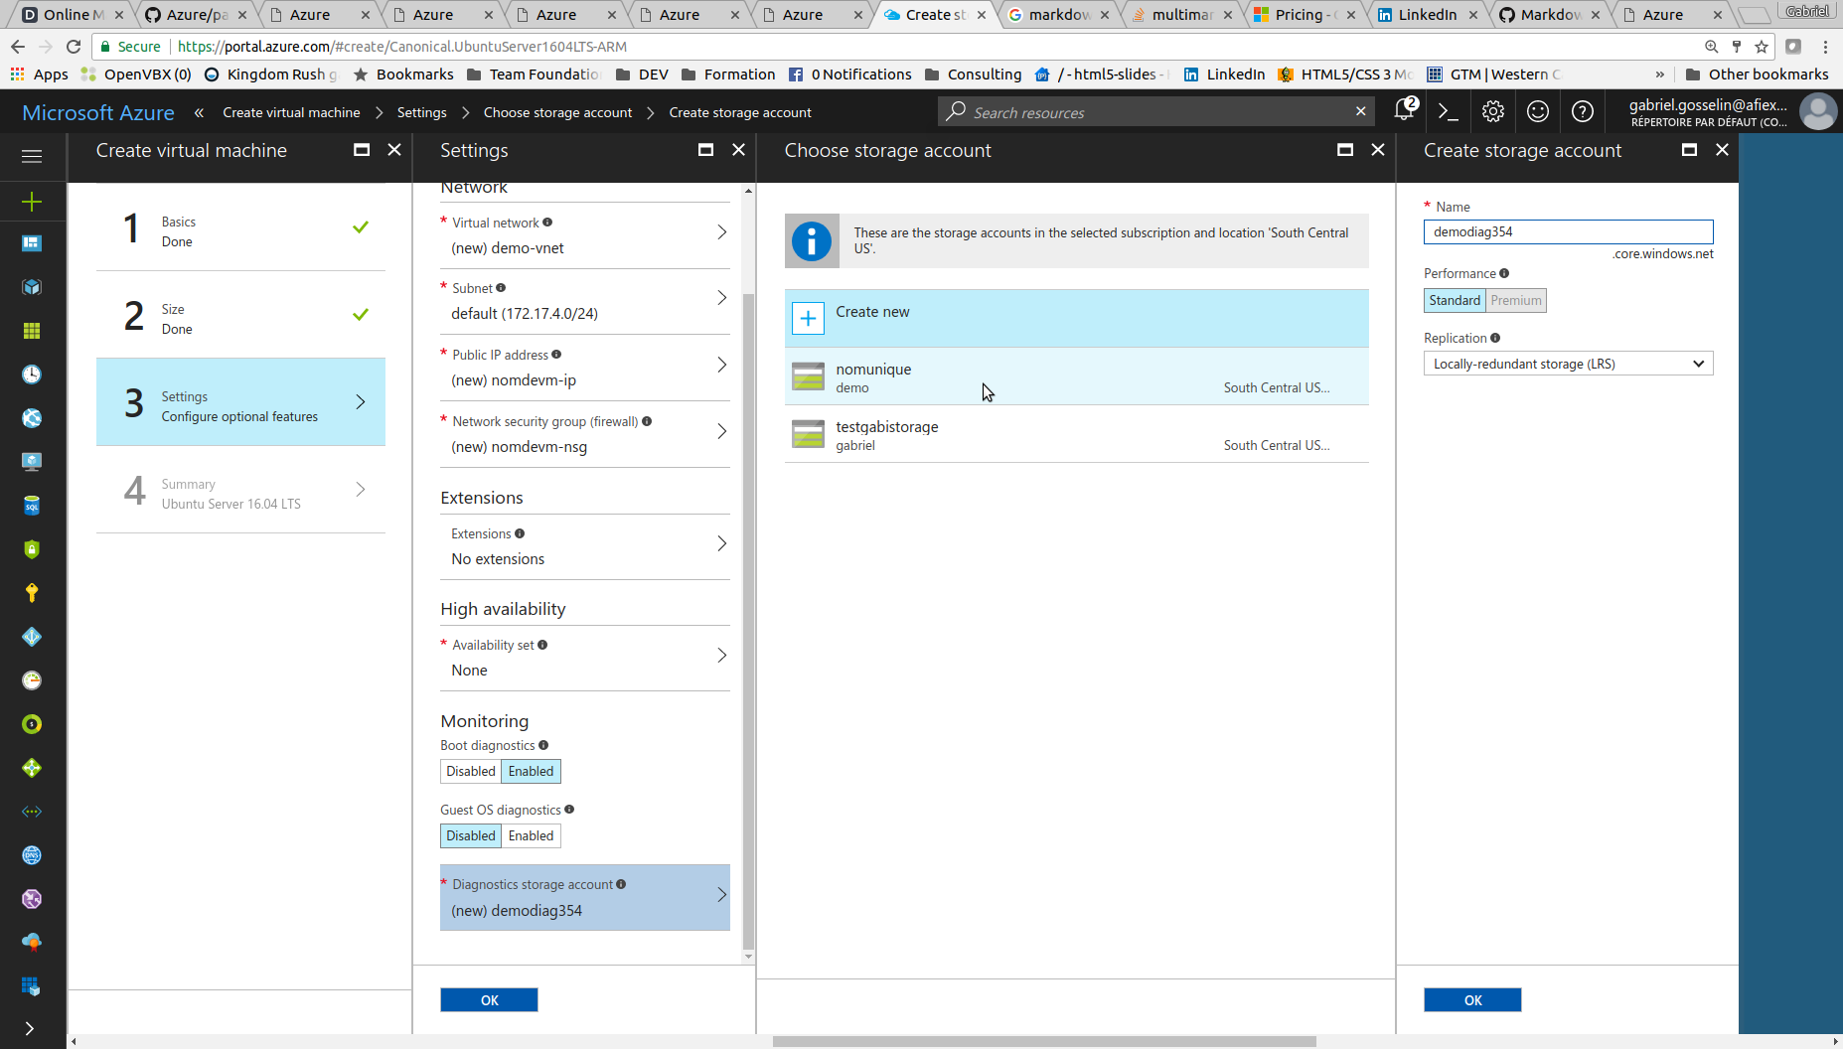Set Boot diagnostics to Disabled

tap(470, 772)
